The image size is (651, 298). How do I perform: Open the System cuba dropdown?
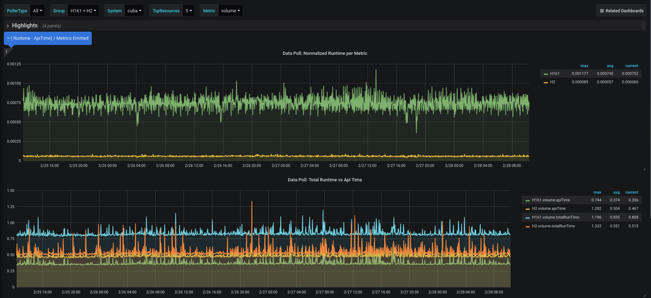pyautogui.click(x=134, y=10)
